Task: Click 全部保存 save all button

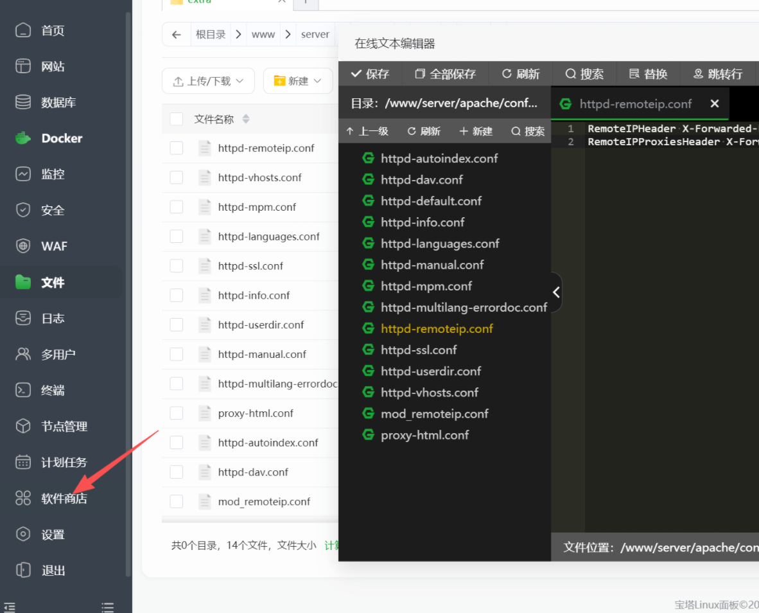Action: pyautogui.click(x=446, y=74)
